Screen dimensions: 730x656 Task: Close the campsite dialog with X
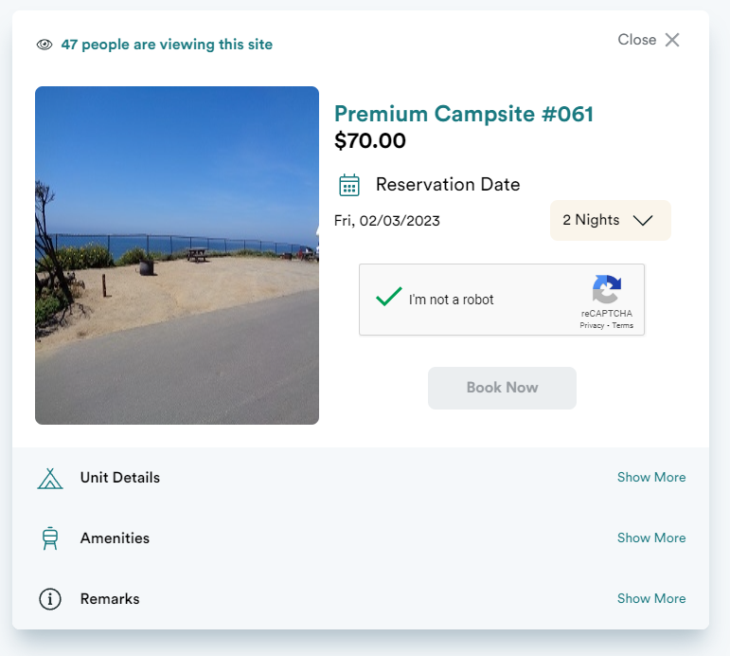pos(672,40)
